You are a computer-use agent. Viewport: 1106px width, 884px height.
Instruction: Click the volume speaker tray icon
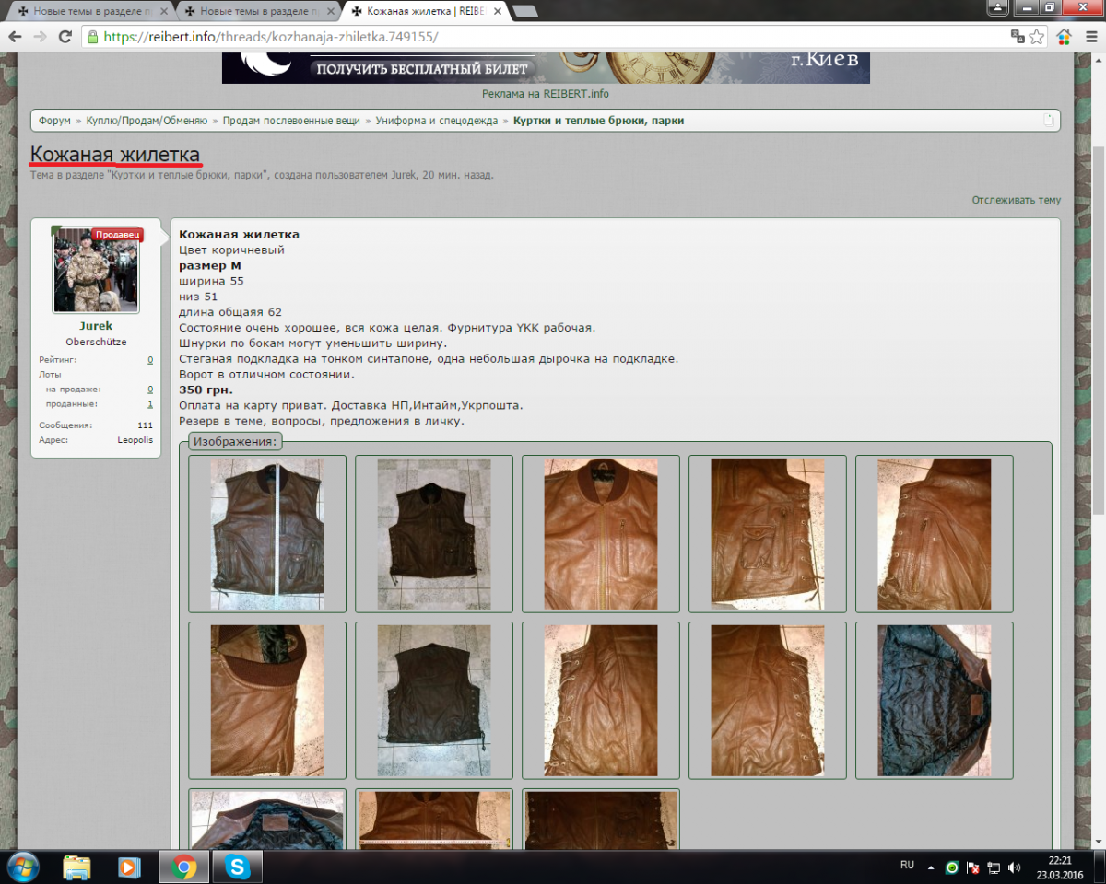1015,867
